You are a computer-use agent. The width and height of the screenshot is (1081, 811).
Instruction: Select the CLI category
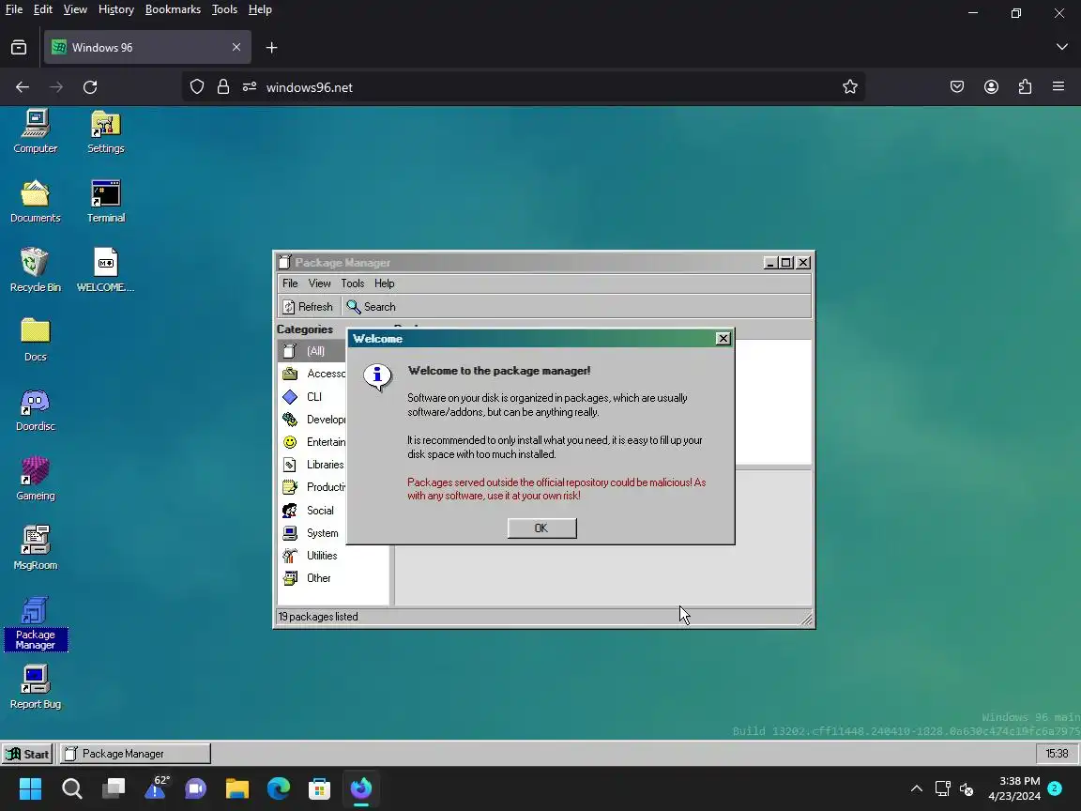(312, 396)
